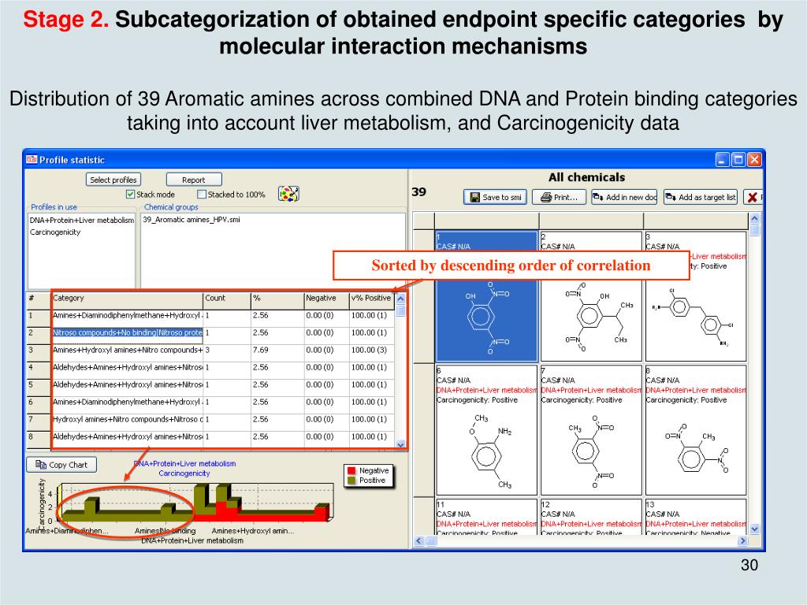807x605 pixels.
Task: Enable the Stacked to 100% checkbox
Action: click(202, 195)
